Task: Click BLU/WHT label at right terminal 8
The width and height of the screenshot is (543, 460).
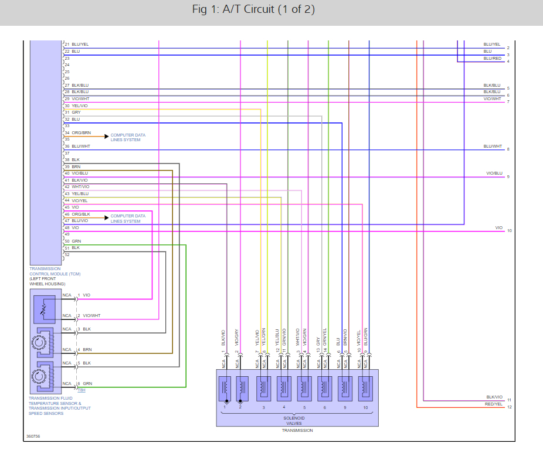Action: coord(493,146)
